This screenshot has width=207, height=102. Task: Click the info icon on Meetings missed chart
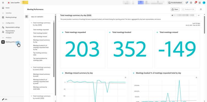125,77
